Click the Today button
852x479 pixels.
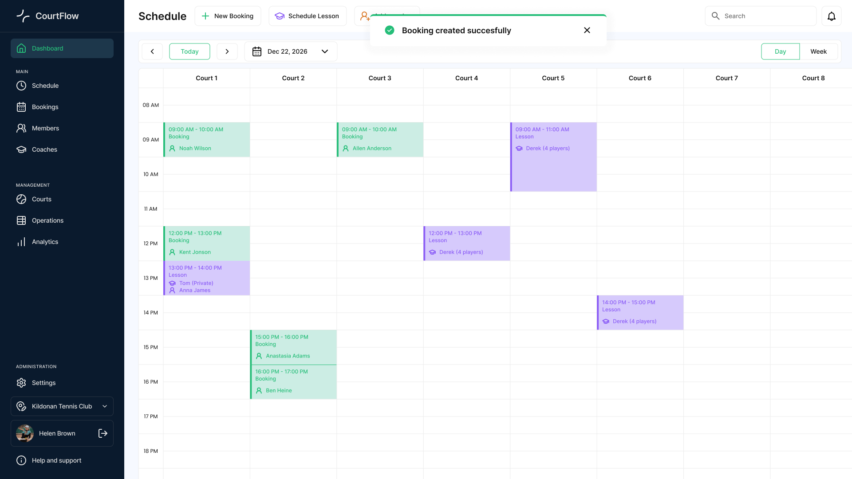point(189,51)
